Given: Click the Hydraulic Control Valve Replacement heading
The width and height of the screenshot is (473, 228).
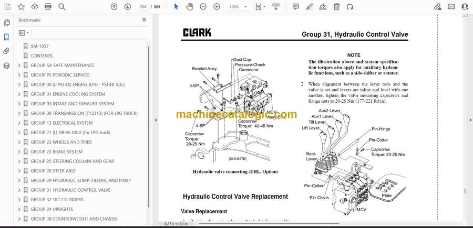Looking at the screenshot, I should 235,197.
